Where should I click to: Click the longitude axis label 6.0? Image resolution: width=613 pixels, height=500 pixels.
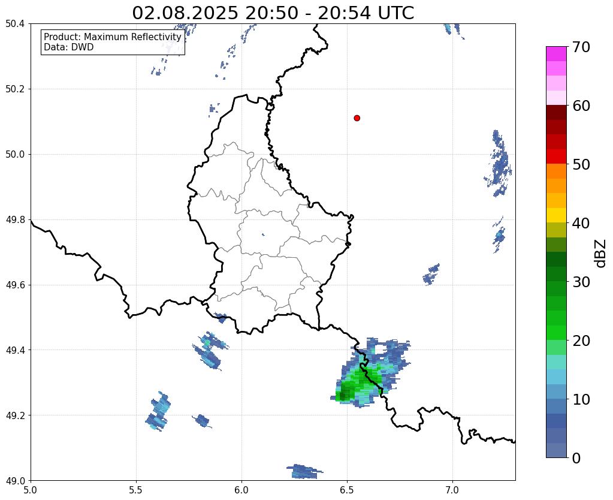click(241, 490)
